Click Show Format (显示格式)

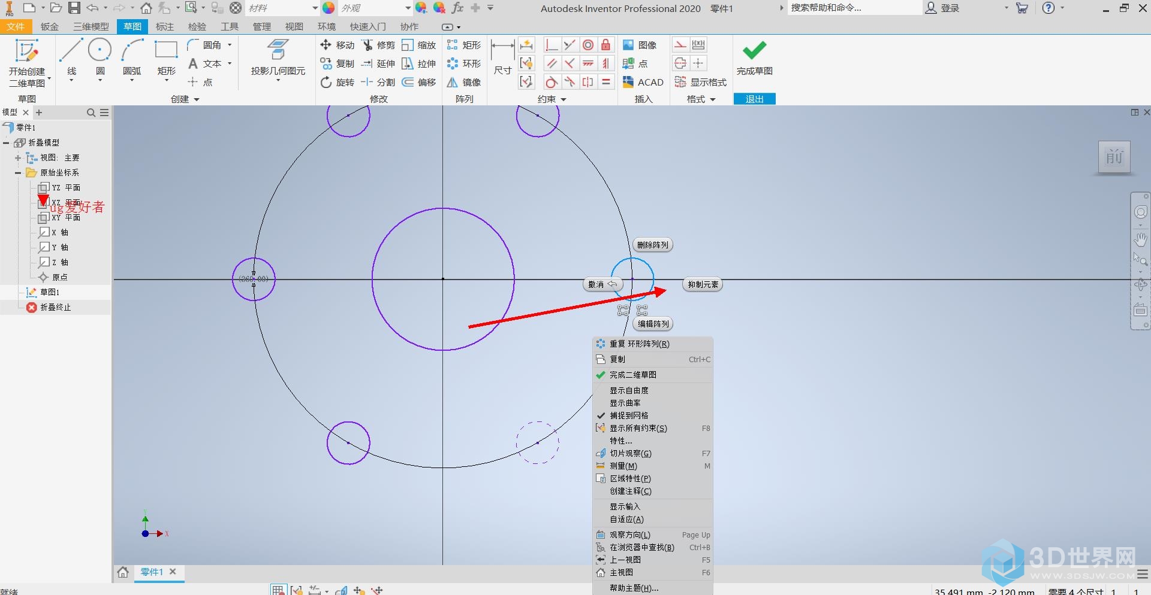pos(700,82)
